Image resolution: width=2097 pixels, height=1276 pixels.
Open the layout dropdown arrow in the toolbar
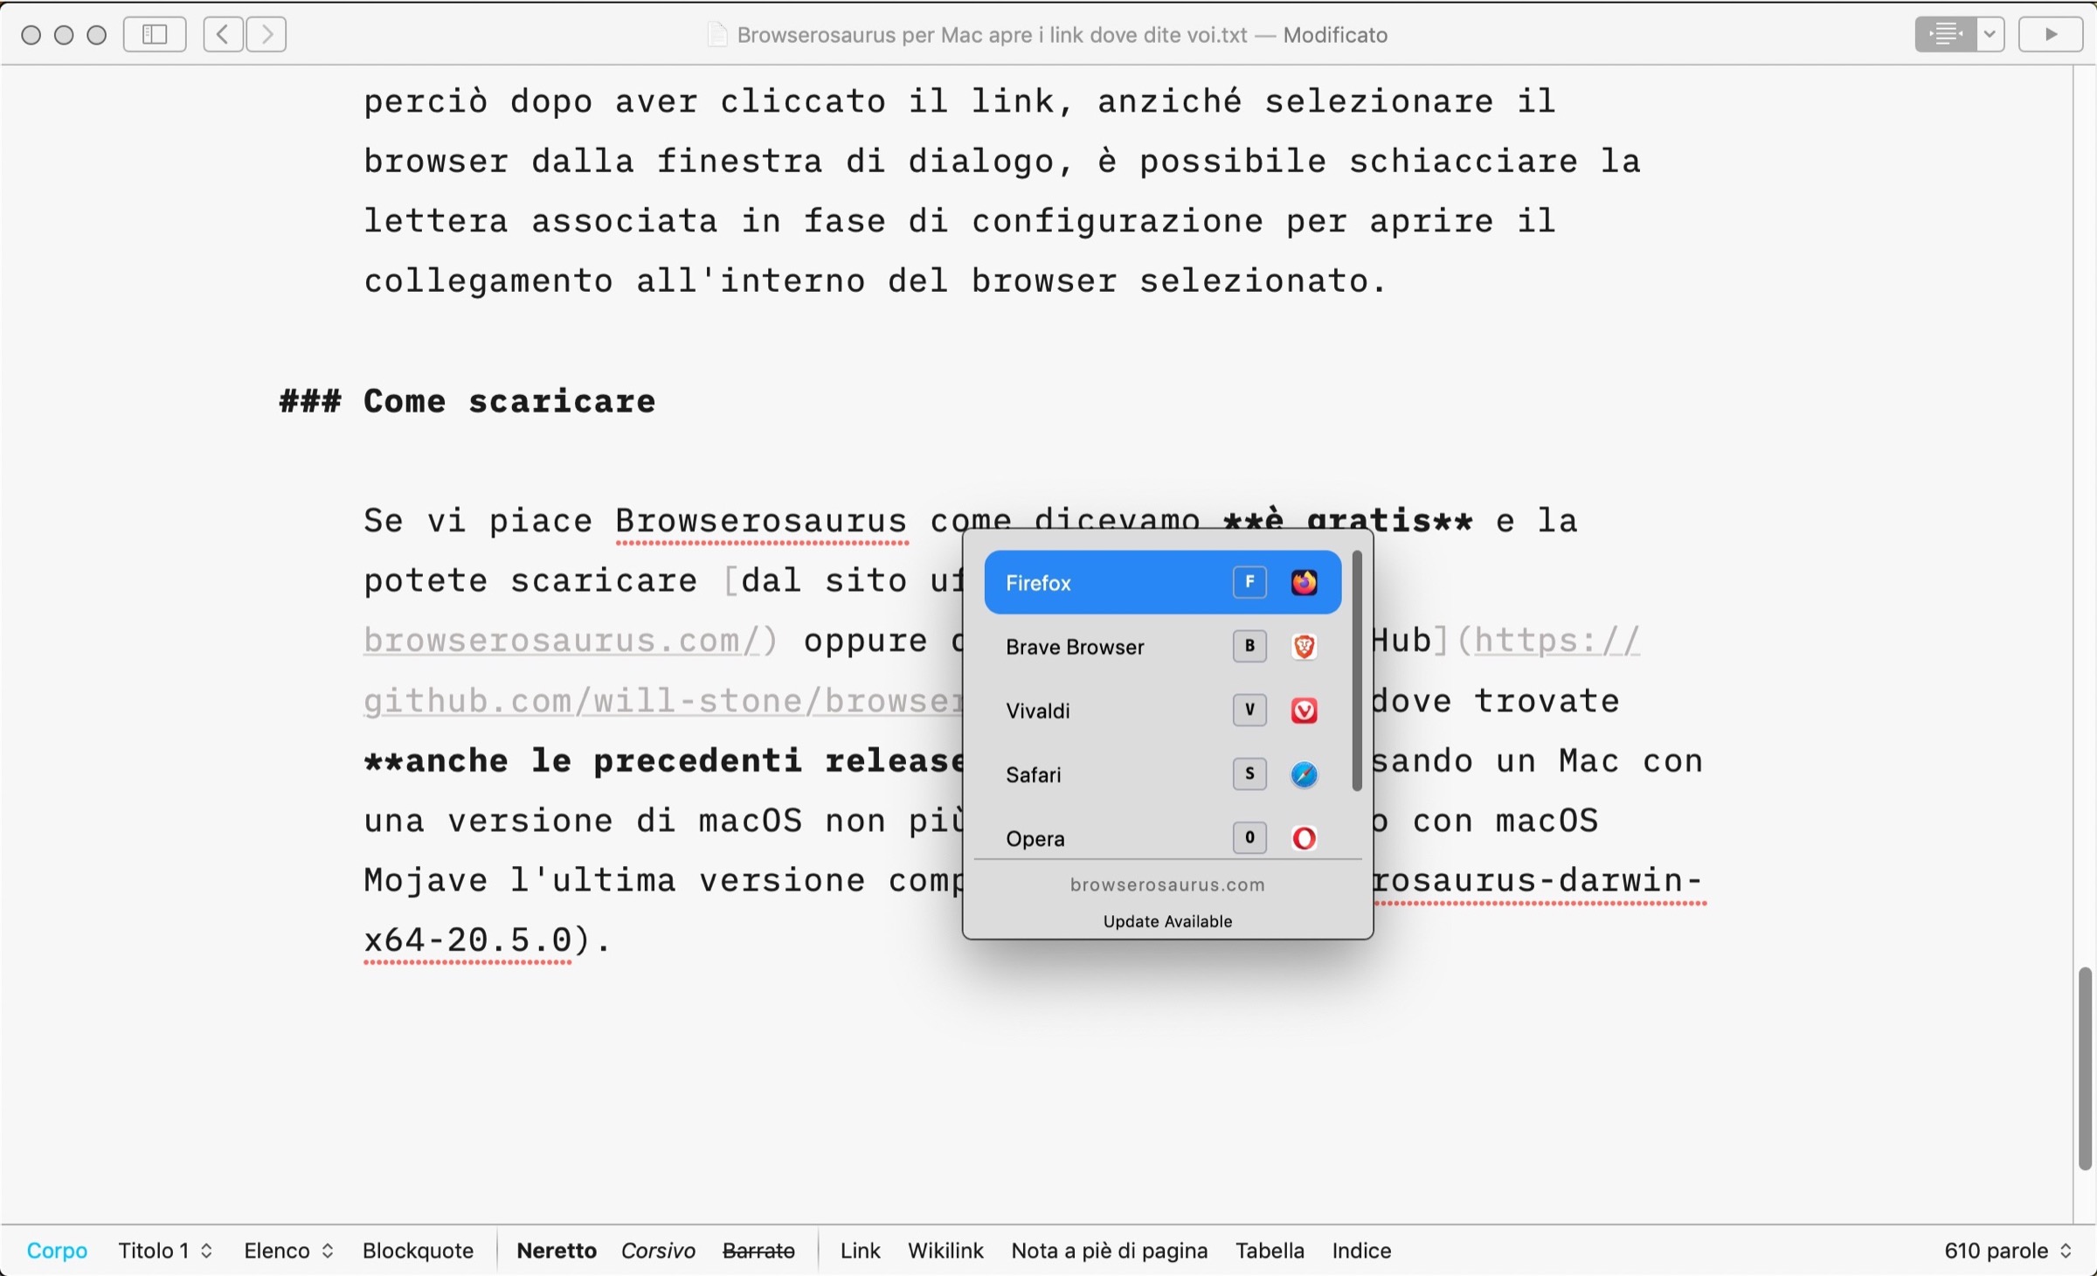1990,34
